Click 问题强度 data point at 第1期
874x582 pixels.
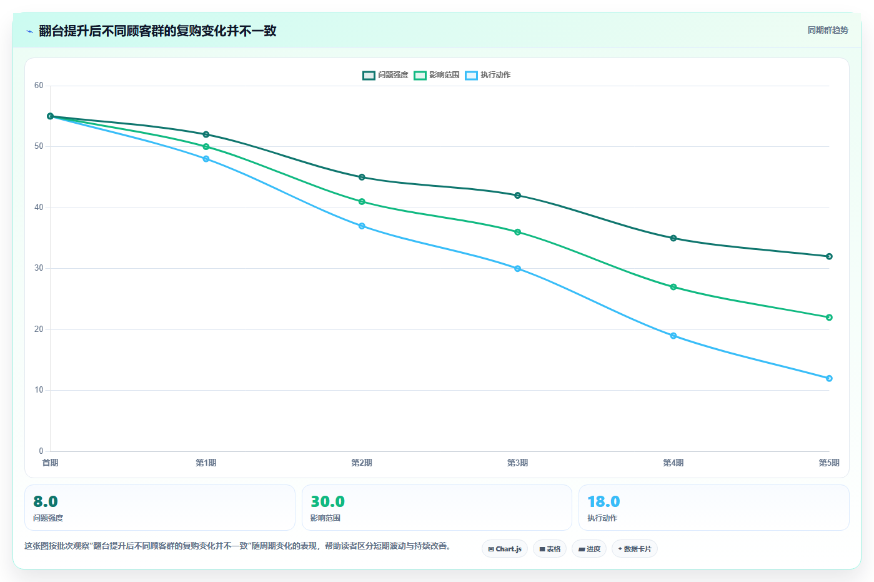coord(206,134)
